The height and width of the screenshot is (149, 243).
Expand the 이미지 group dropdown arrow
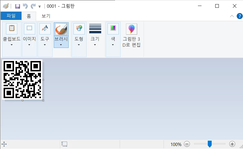click(29, 45)
